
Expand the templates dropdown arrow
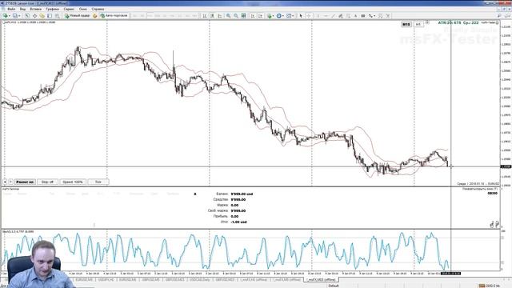click(293, 16)
